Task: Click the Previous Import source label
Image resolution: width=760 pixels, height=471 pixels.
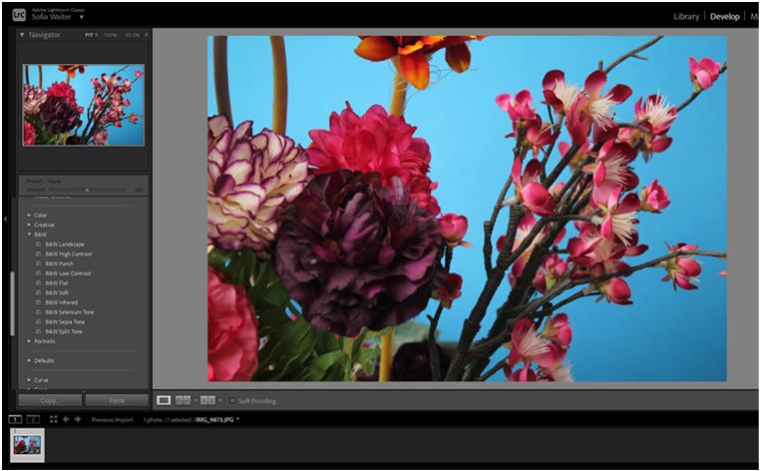Action: [112, 419]
